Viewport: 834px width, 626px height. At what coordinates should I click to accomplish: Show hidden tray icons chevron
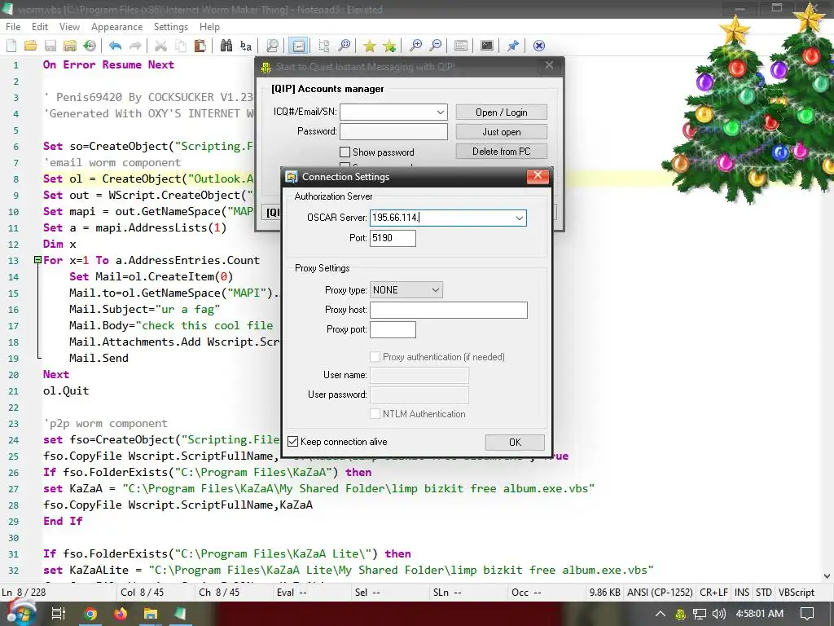point(660,615)
